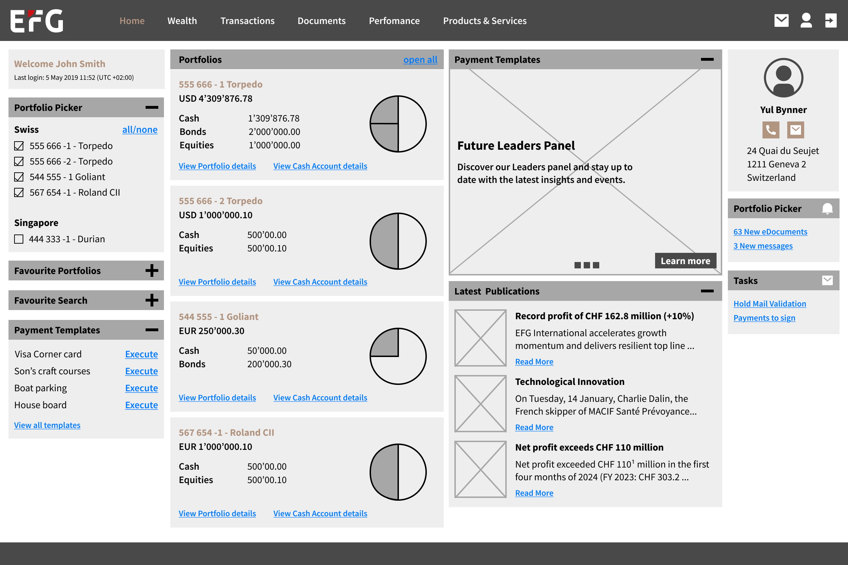Check the 444 333 -1 - Durian checkbox

[x=19, y=239]
